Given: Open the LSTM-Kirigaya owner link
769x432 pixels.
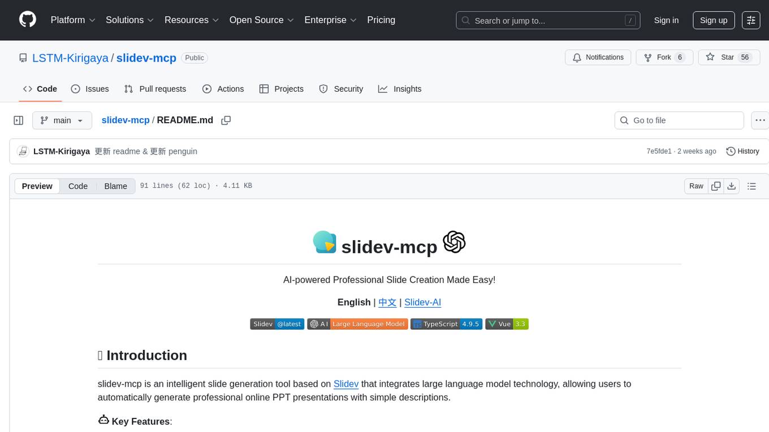Looking at the screenshot, I should click(70, 58).
